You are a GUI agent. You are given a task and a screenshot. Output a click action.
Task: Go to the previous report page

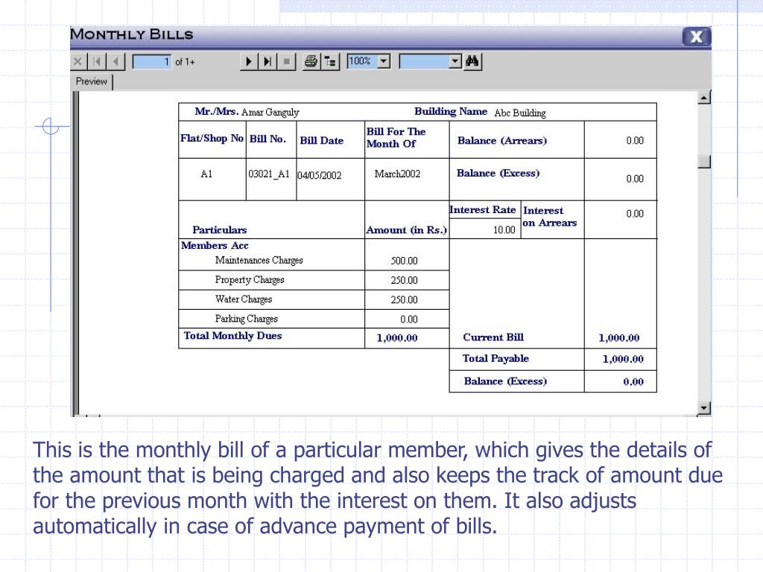tap(115, 61)
